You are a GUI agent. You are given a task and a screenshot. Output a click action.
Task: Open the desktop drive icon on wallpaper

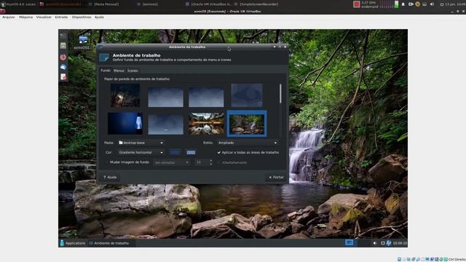83,42
